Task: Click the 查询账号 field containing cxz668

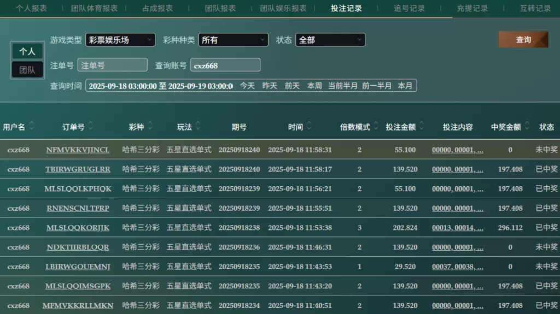Action: (x=225, y=65)
